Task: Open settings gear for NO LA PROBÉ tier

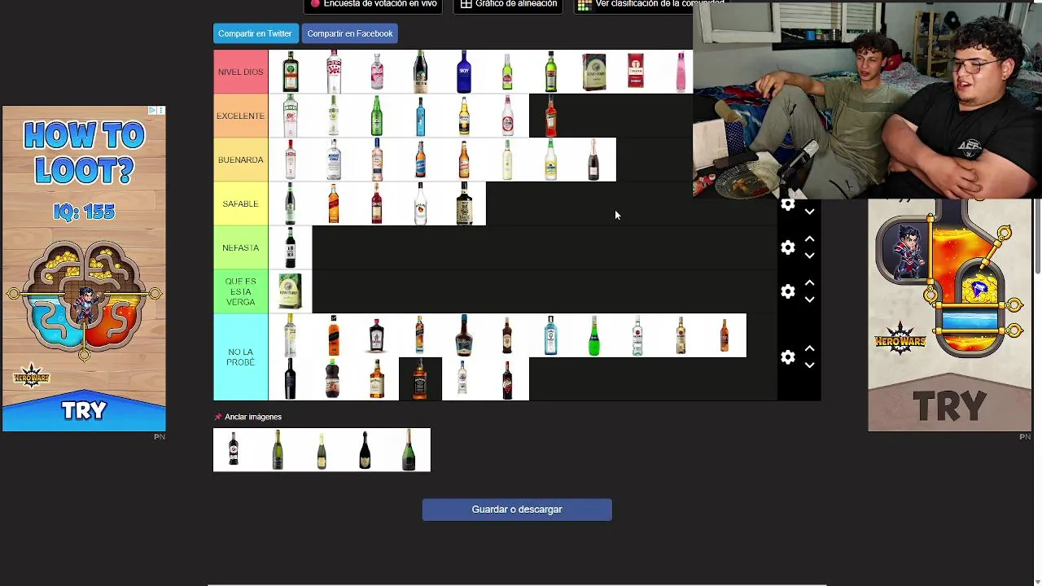Action: pyautogui.click(x=787, y=357)
